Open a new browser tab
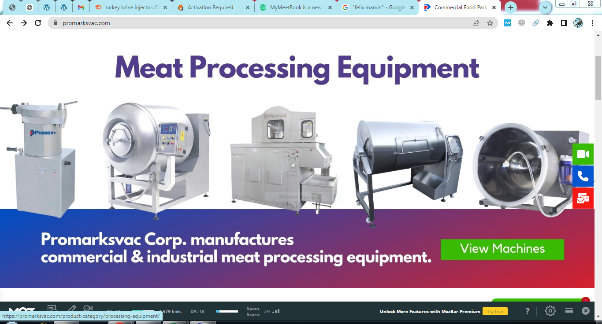 coord(511,7)
